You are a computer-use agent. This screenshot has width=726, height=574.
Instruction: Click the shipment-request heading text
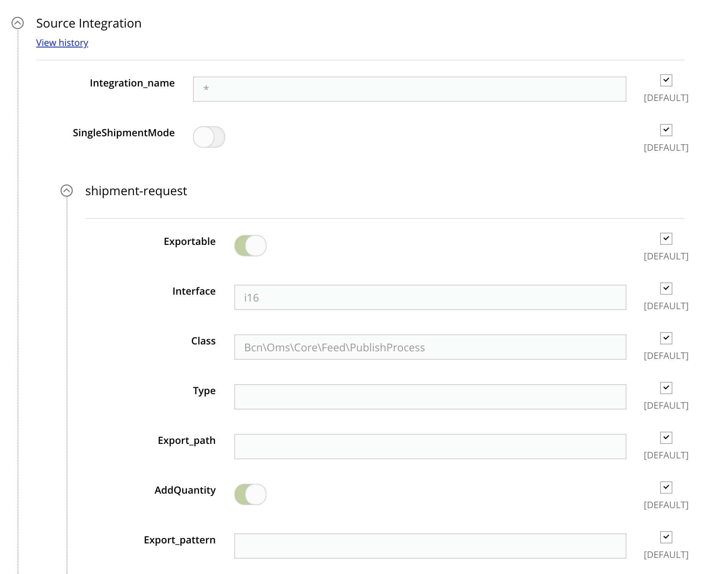pos(136,191)
